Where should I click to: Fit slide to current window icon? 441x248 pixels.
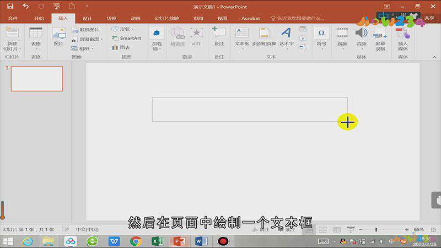pyautogui.click(x=434, y=230)
